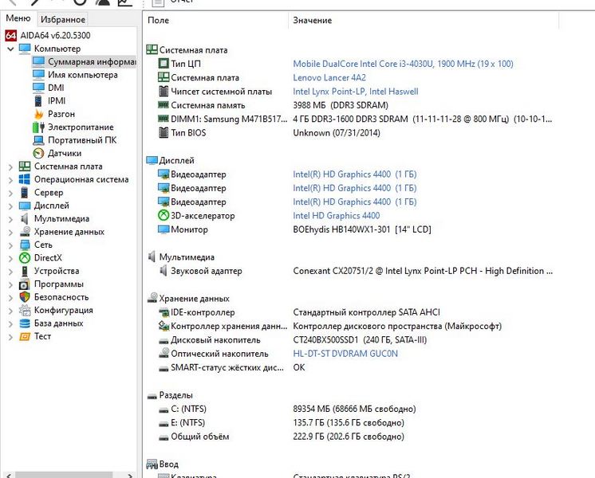Switch to the Избранное tab
Viewport: 595px width, 478px height.
click(x=63, y=19)
